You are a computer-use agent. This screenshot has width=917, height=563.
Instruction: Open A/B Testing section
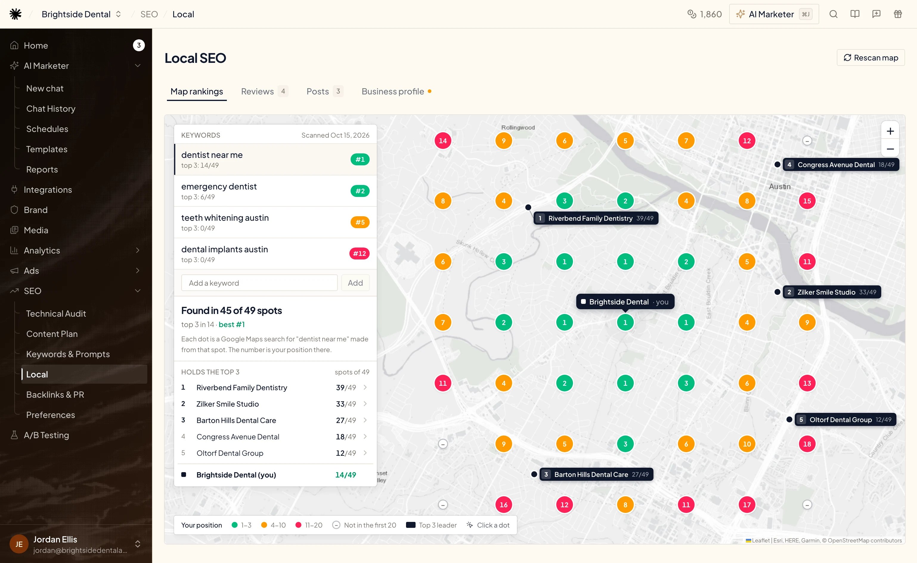coord(76,435)
